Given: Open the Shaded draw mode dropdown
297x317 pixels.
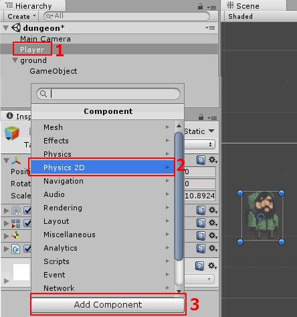Looking at the screenshot, I should pyautogui.click(x=240, y=17).
